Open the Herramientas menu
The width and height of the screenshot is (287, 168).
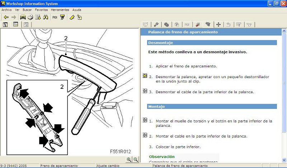pos(60,10)
